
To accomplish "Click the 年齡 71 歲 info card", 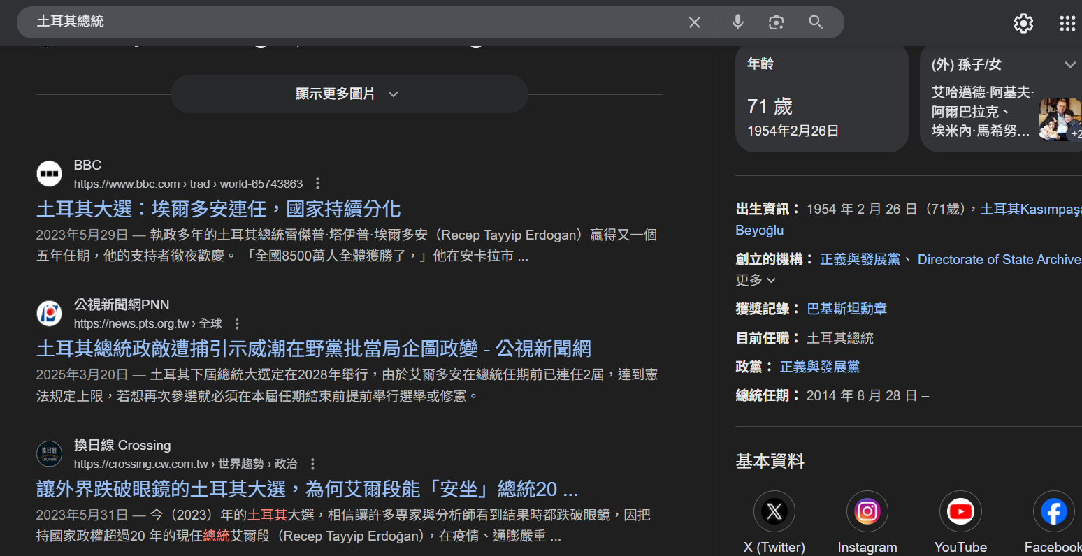I will 822,98.
